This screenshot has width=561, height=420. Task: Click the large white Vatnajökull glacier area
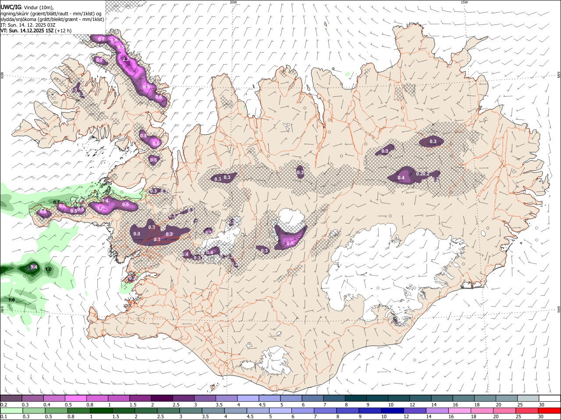pyautogui.click(x=386, y=267)
